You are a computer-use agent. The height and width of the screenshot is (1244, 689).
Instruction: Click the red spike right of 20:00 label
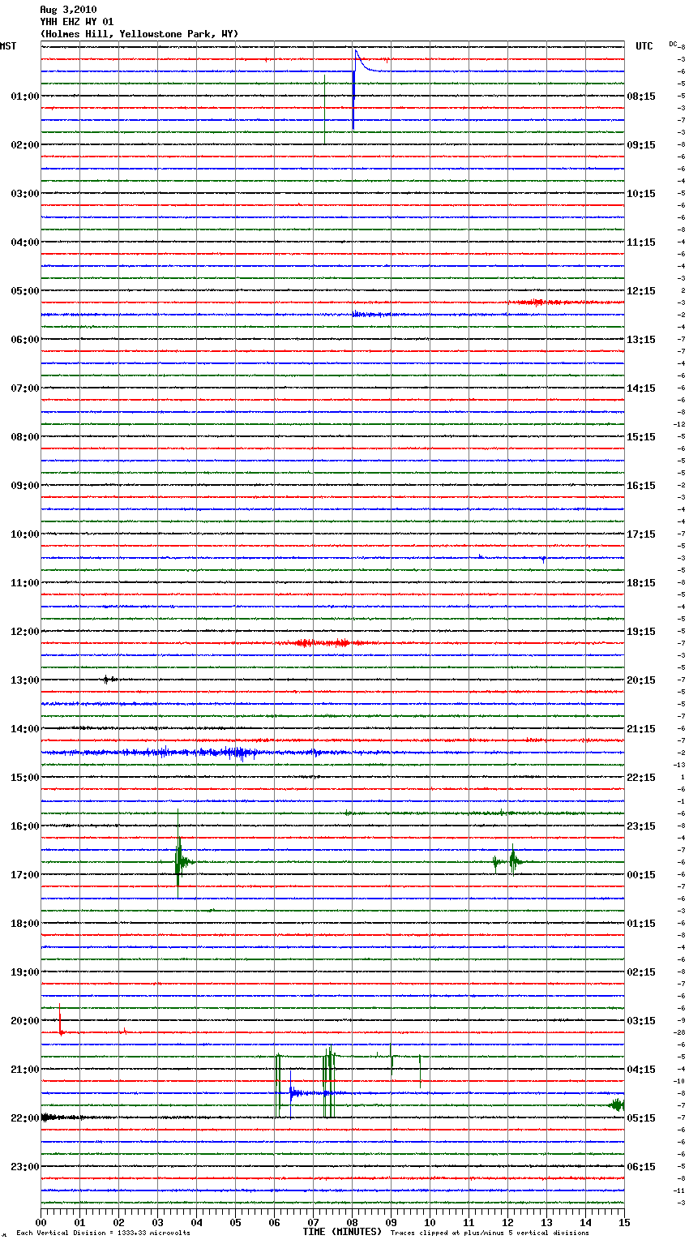point(60,1022)
